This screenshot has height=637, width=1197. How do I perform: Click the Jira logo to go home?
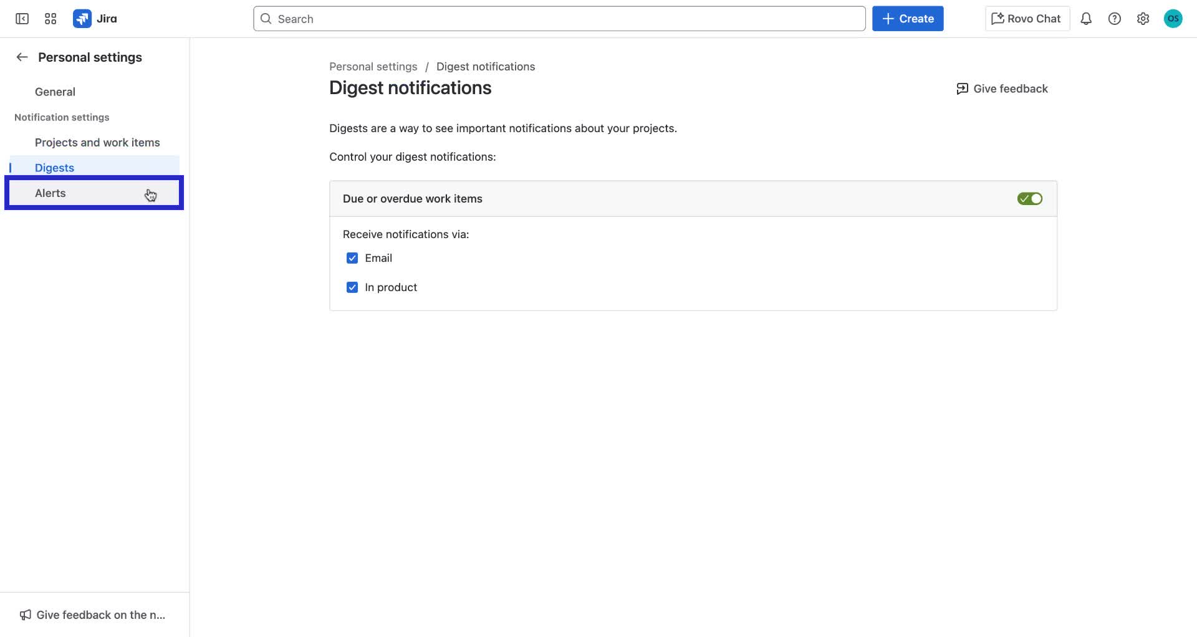[x=95, y=18]
